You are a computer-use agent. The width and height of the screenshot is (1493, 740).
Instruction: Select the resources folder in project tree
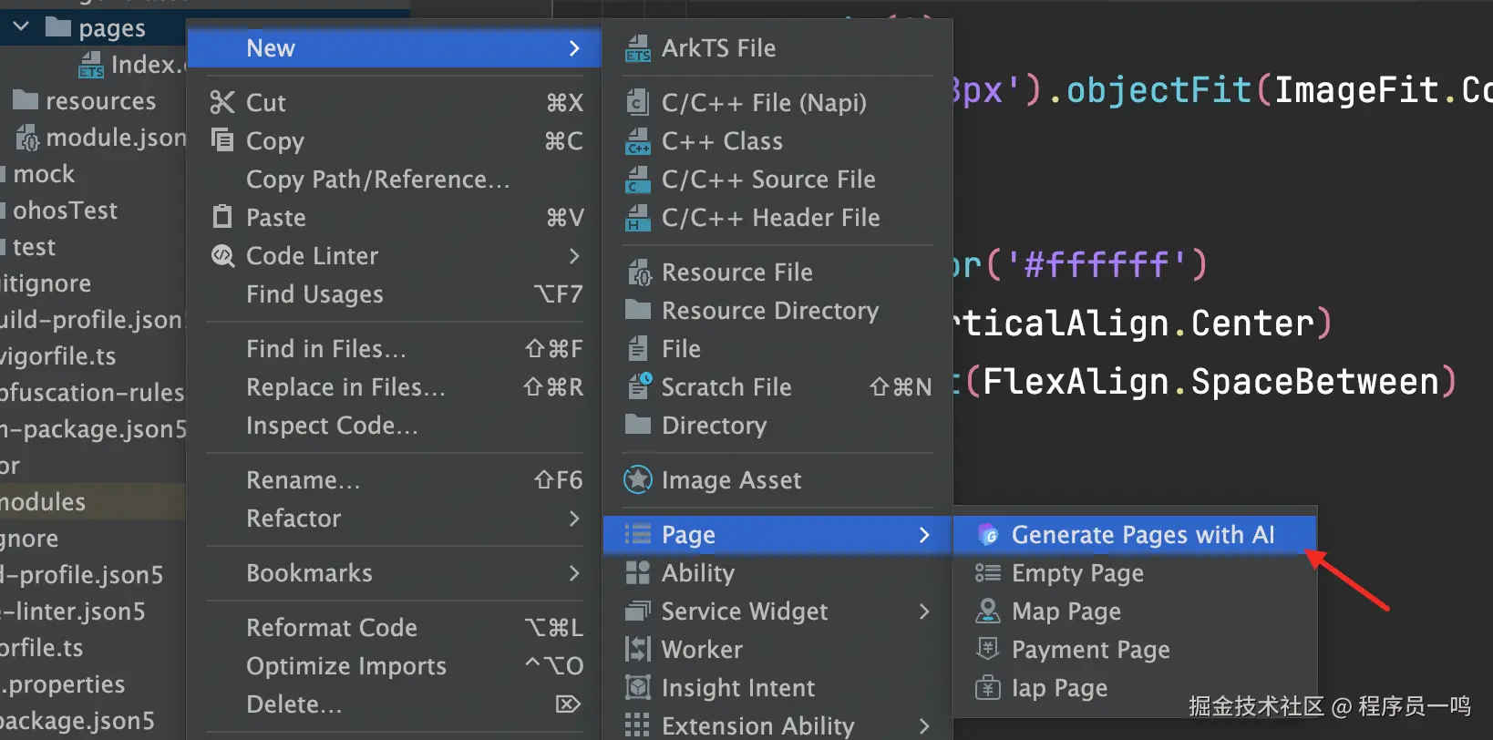click(100, 101)
